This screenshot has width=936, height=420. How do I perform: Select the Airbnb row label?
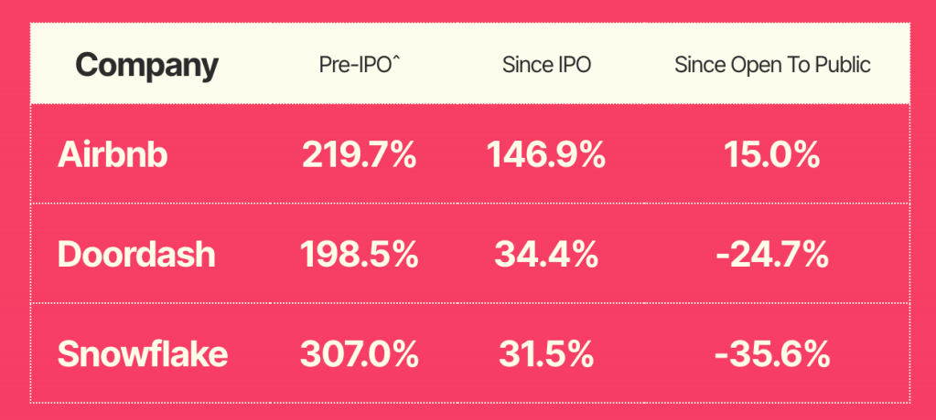pyautogui.click(x=113, y=155)
